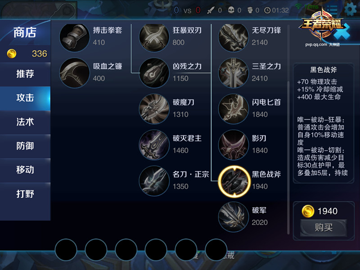Select the 搏击拳套 glove item icon
360x270 pixels.
coord(74,37)
